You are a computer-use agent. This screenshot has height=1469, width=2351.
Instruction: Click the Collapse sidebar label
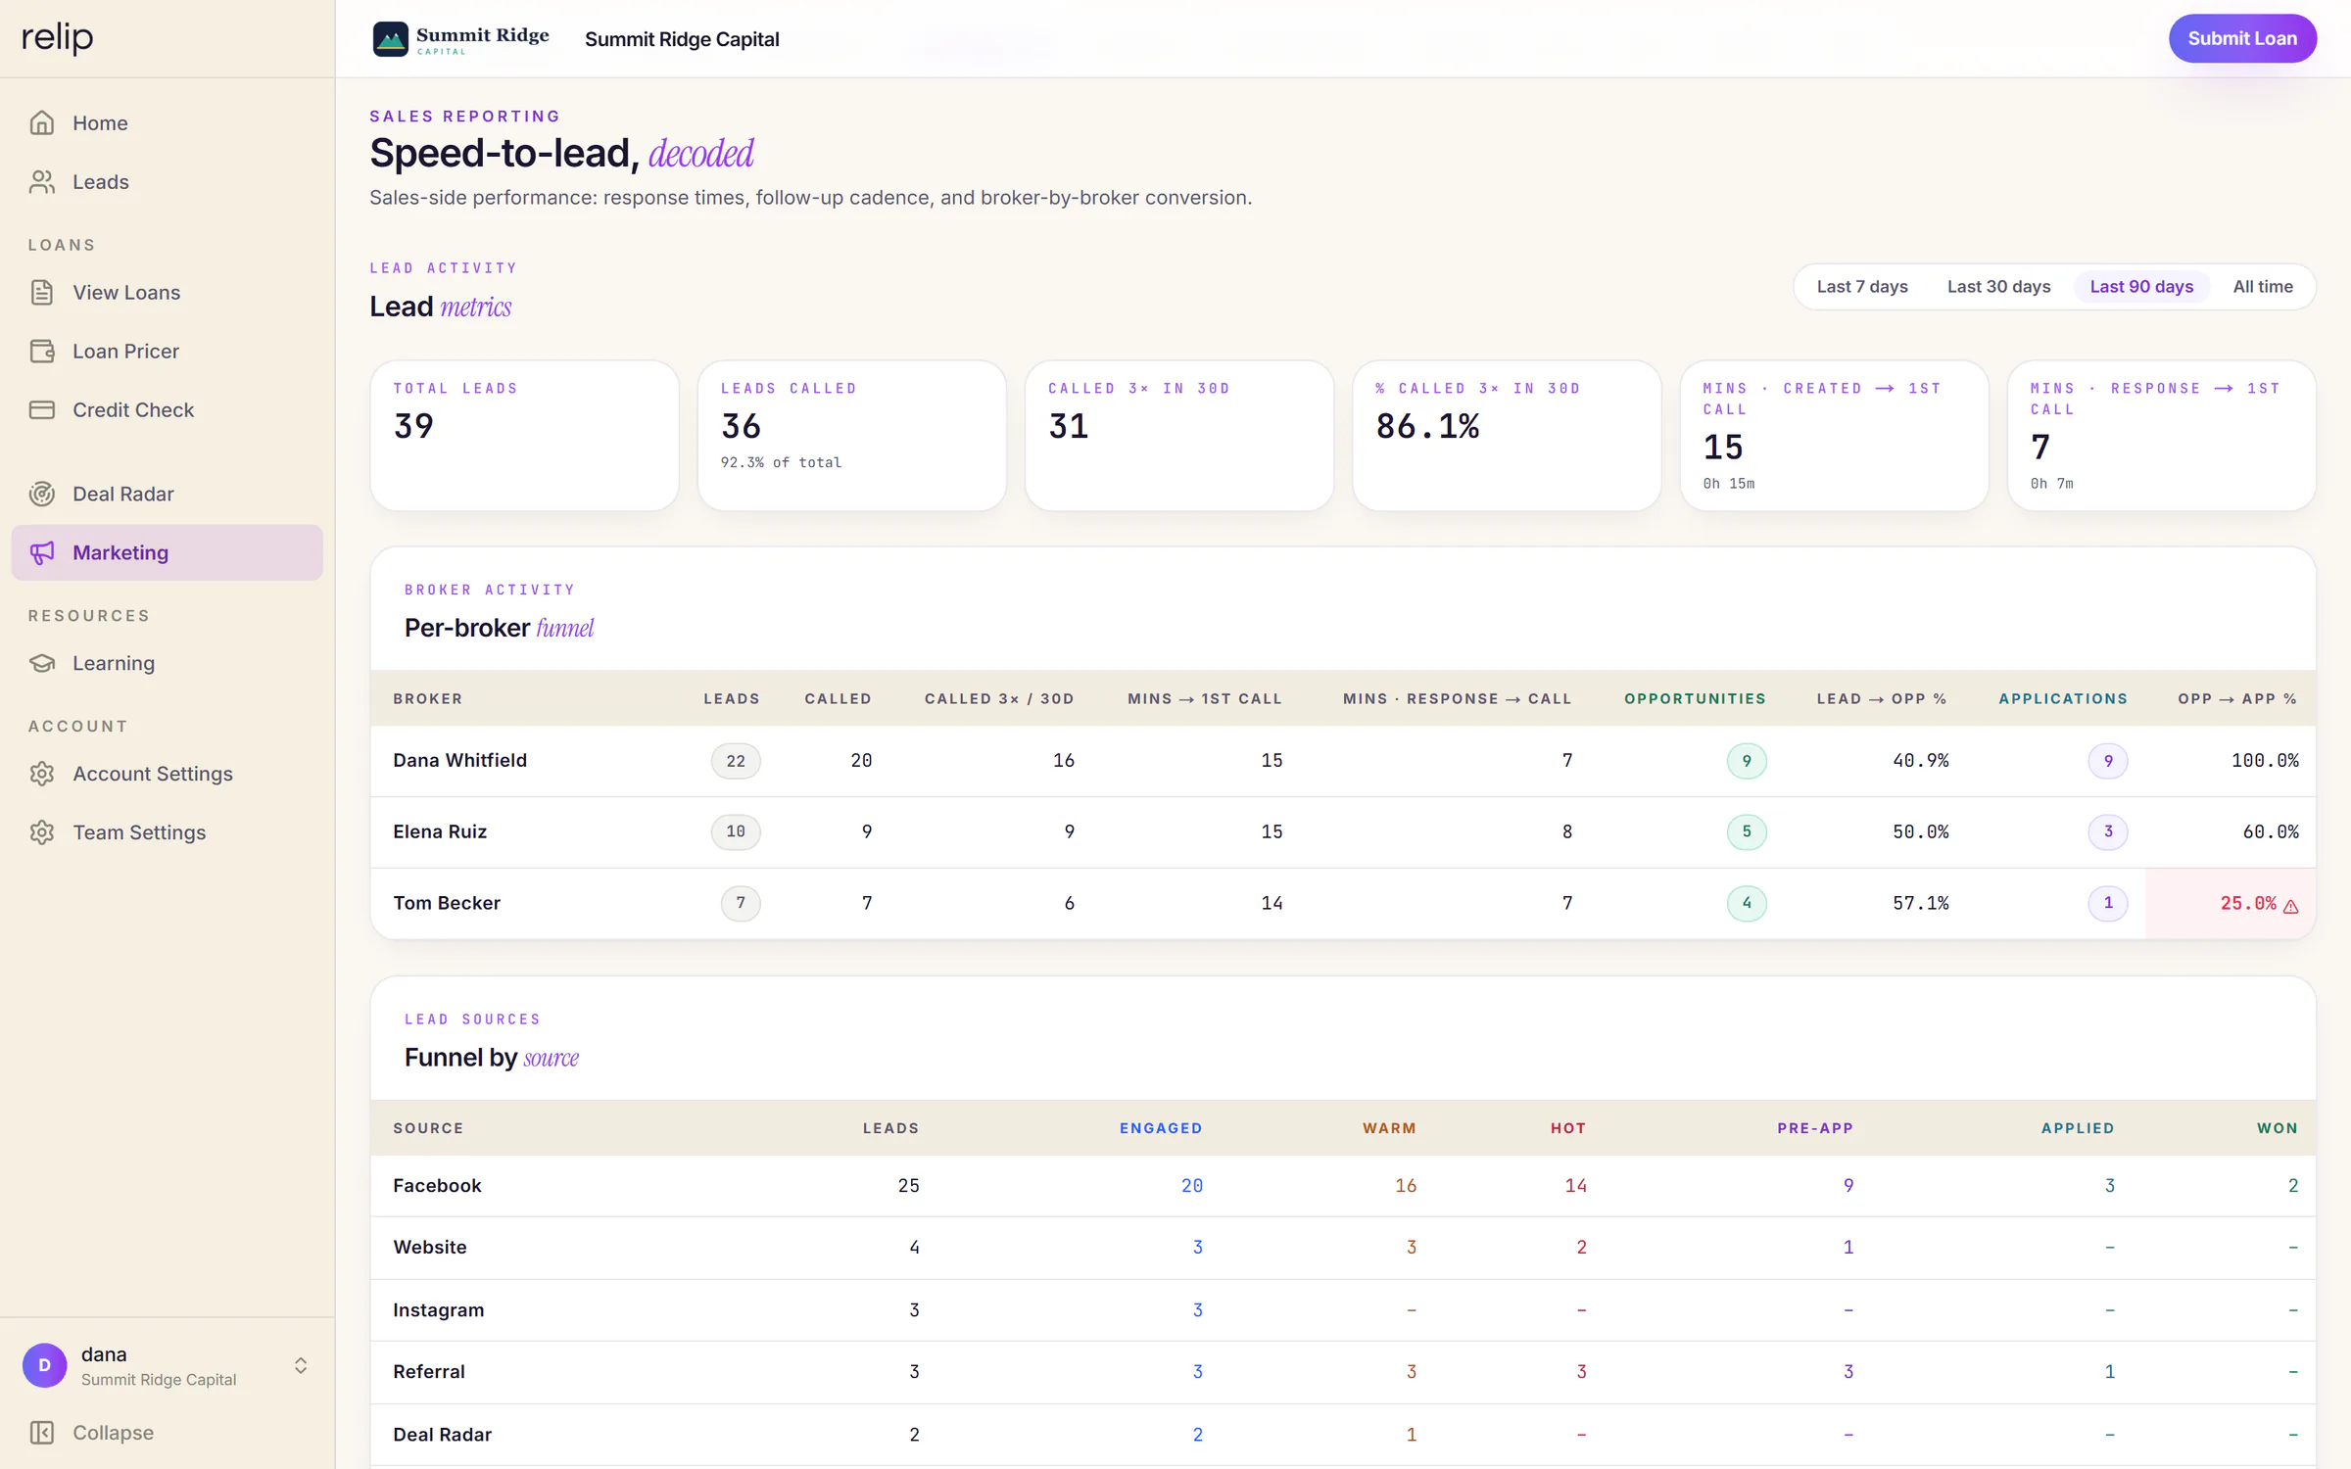pos(113,1433)
